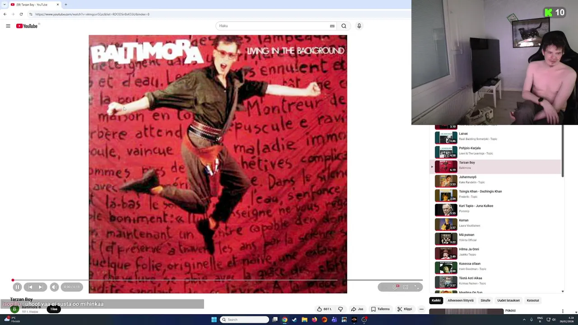Create a clip with Klippi button
578x325 pixels.
[x=405, y=309]
